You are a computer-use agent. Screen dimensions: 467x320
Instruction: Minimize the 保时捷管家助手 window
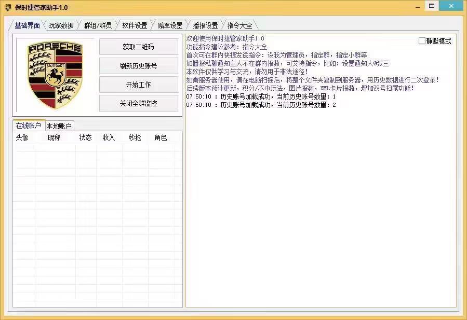pyautogui.click(x=418, y=6)
